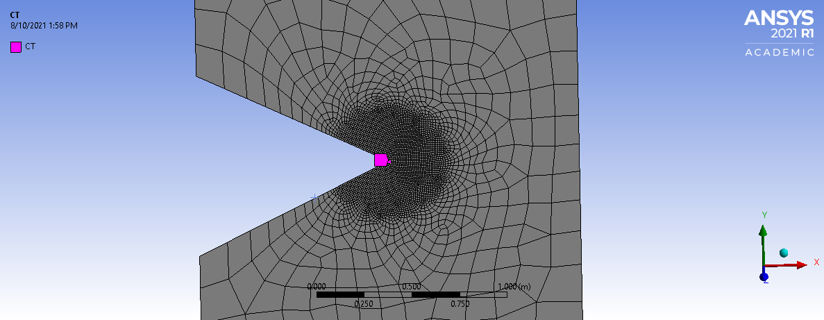
Task: Click the magenta CT legend color swatch
Action: click(x=16, y=47)
